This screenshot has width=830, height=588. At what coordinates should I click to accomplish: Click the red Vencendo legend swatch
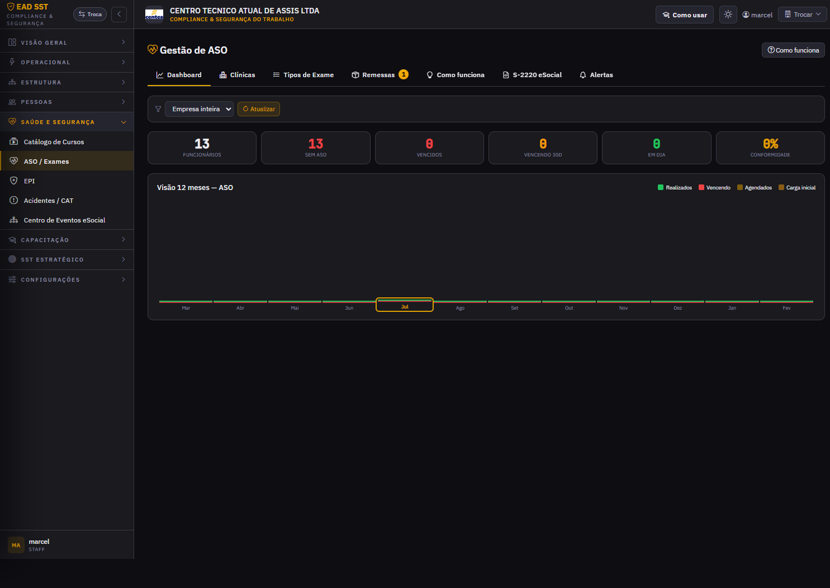[x=701, y=187]
